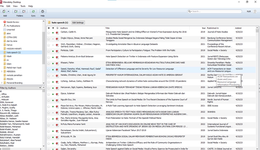Screen dimensions: 260x150
Task: Click the Remove Folder toolbar icon
Action: coord(24,11)
